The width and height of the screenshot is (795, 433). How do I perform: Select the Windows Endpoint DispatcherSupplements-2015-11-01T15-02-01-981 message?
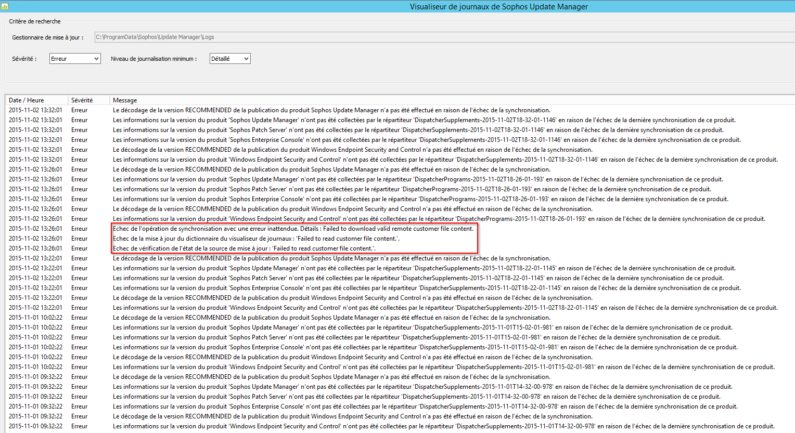443,367
